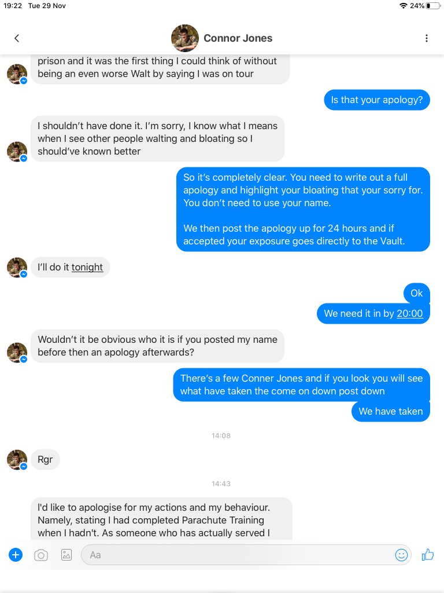Tap the 'We have taken' message bubble
Viewport: 444px width, 593px height.
click(x=390, y=411)
